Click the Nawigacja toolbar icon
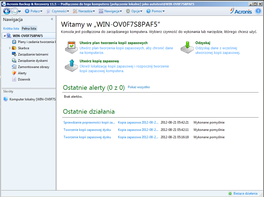This screenshot has height=197, width=264. (101, 11)
